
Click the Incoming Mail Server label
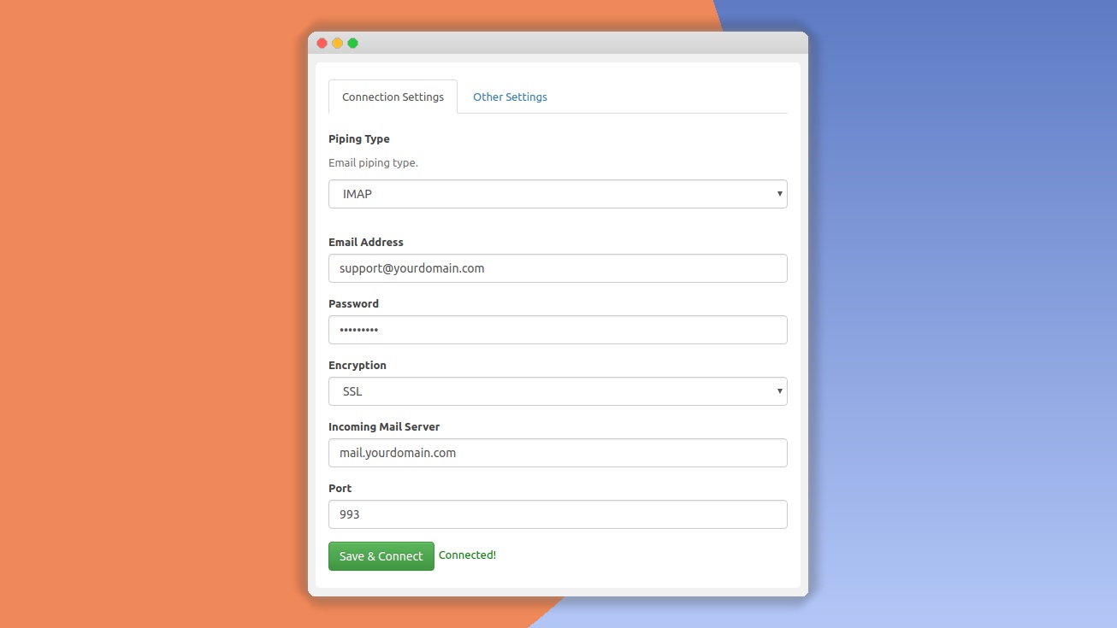384,427
